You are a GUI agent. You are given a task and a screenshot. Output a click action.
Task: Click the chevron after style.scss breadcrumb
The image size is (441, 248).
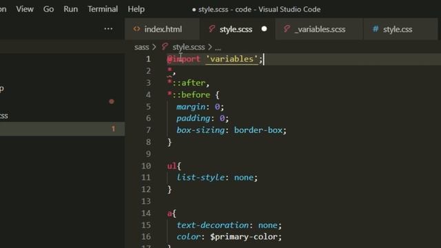point(209,47)
